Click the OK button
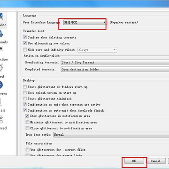Image resolution: width=169 pixels, height=169 pixels. (x=134, y=161)
